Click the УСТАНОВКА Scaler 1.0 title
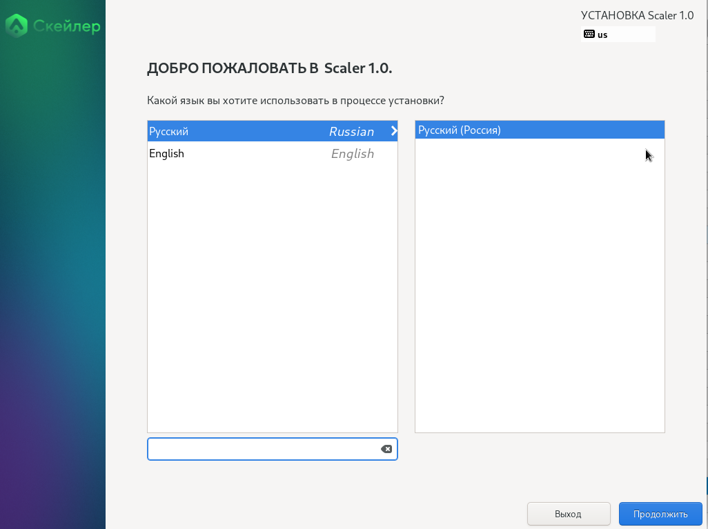 coord(637,15)
